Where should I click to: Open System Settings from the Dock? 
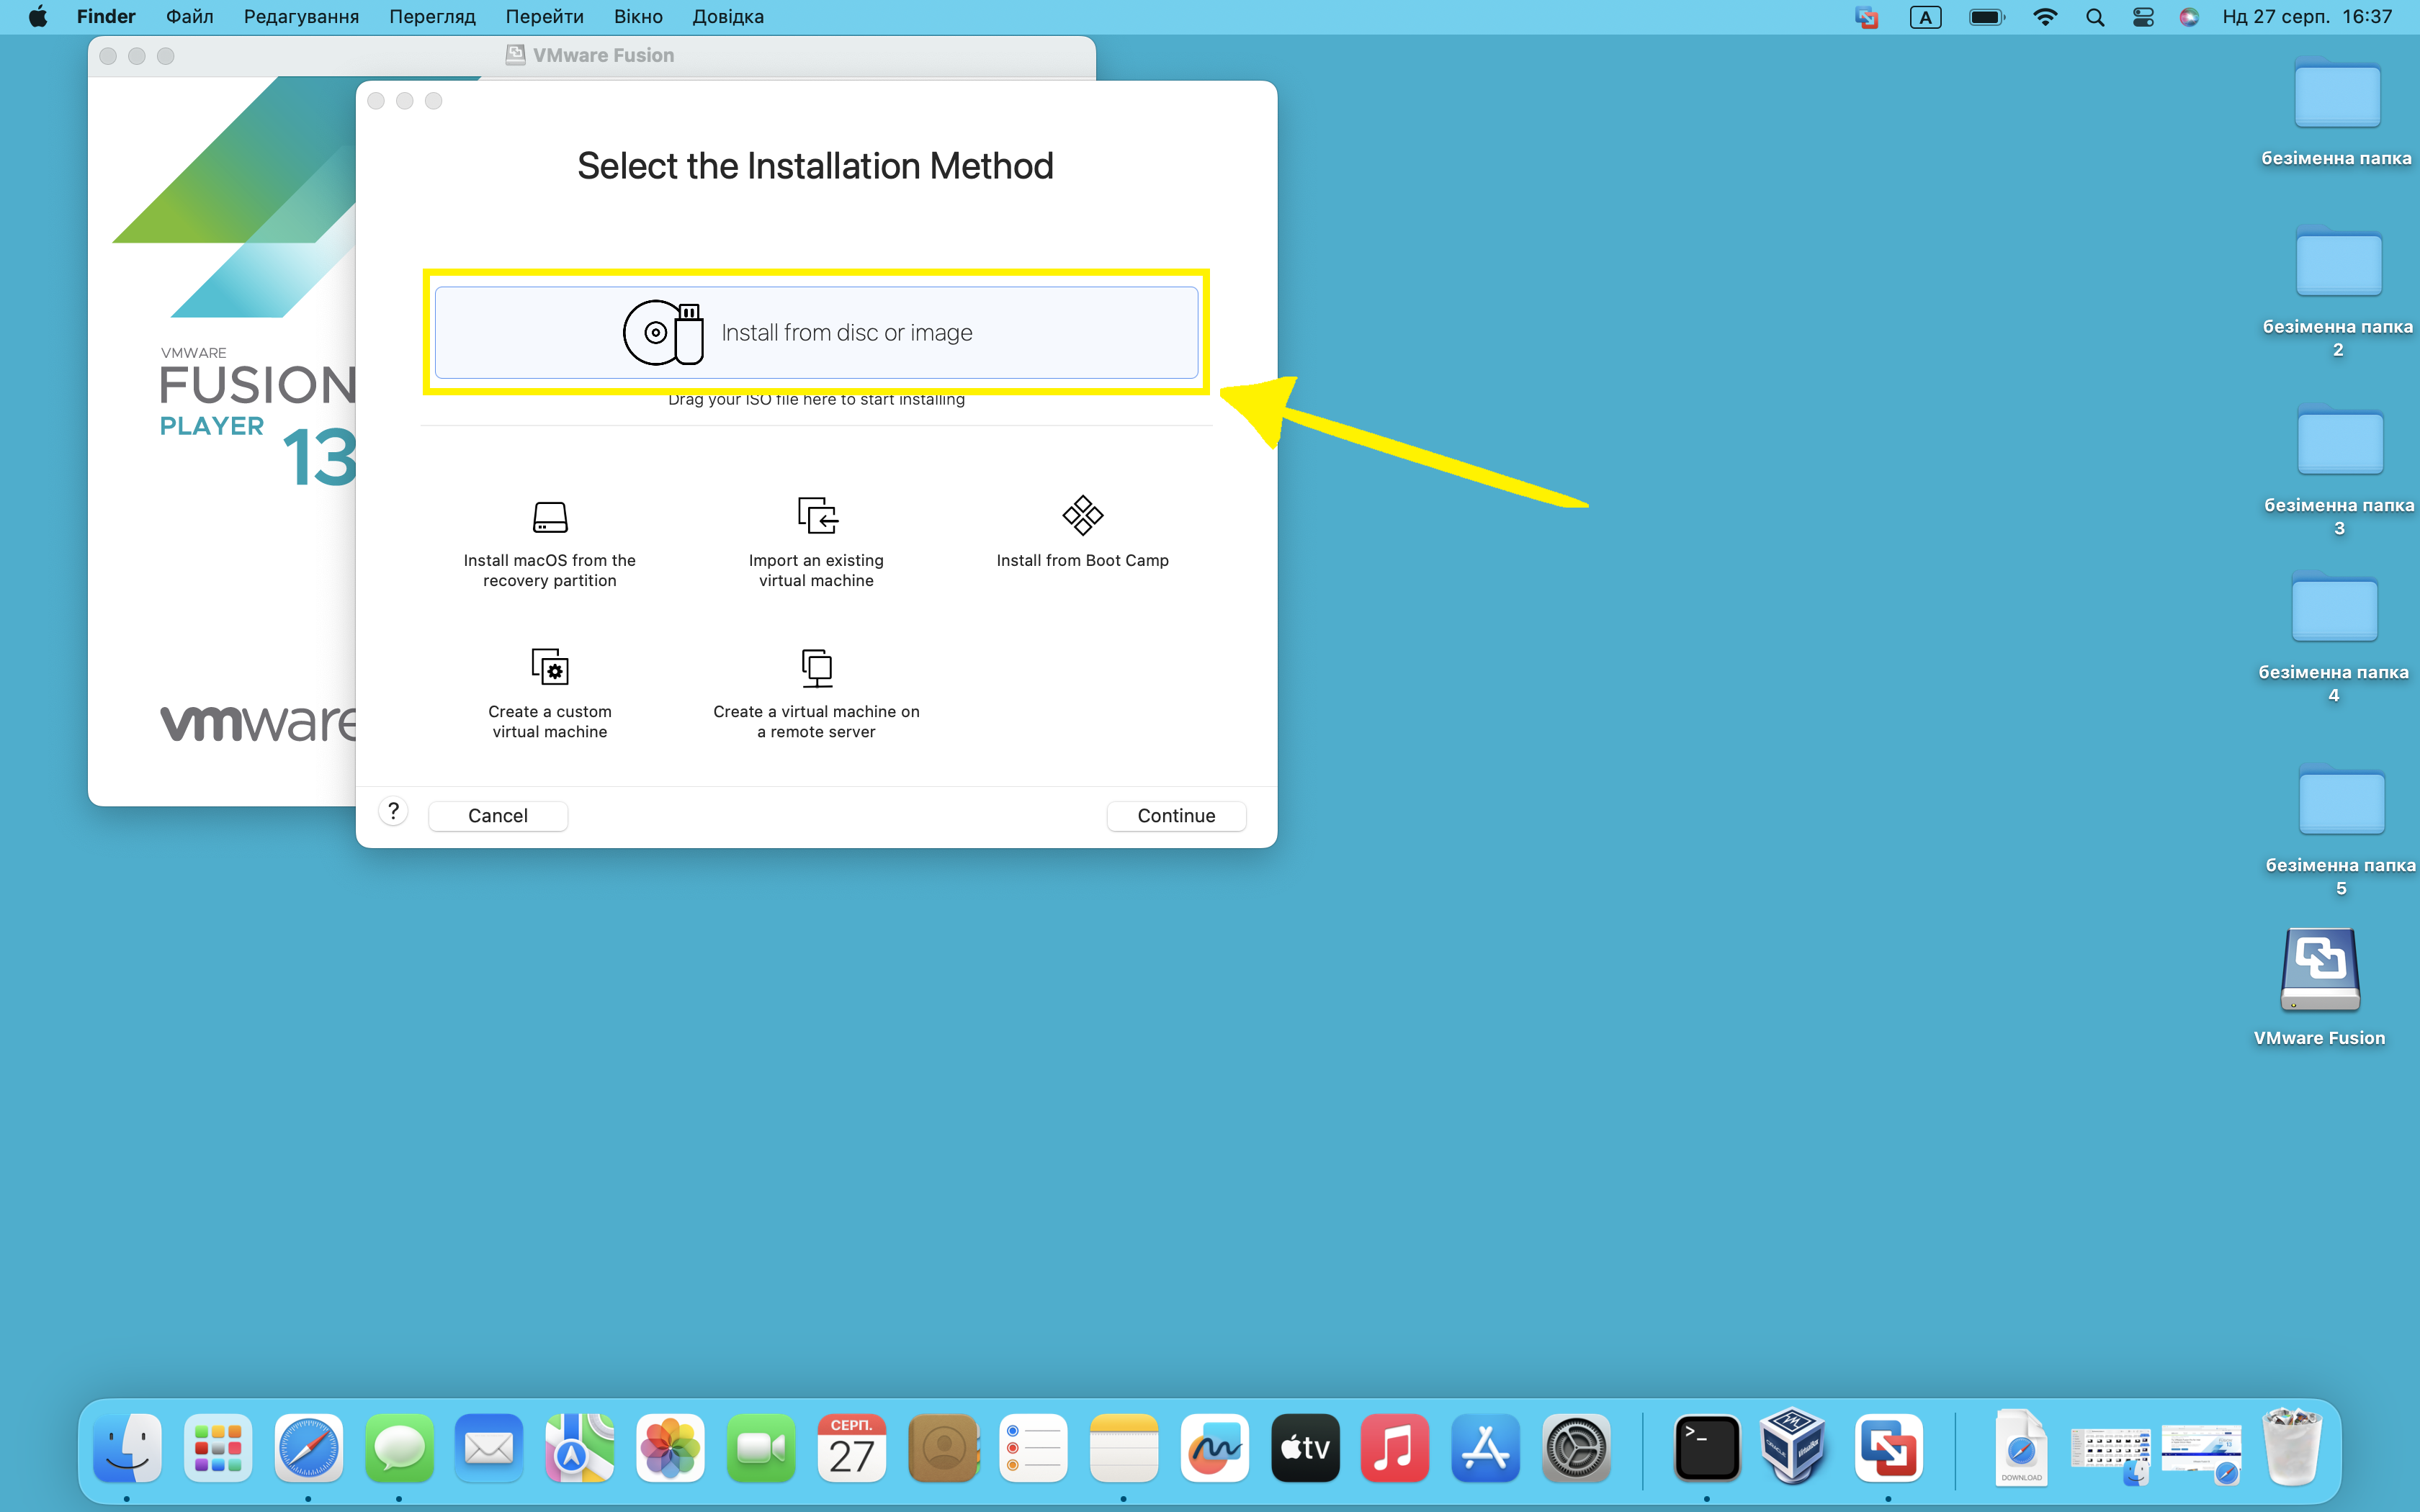(1576, 1447)
